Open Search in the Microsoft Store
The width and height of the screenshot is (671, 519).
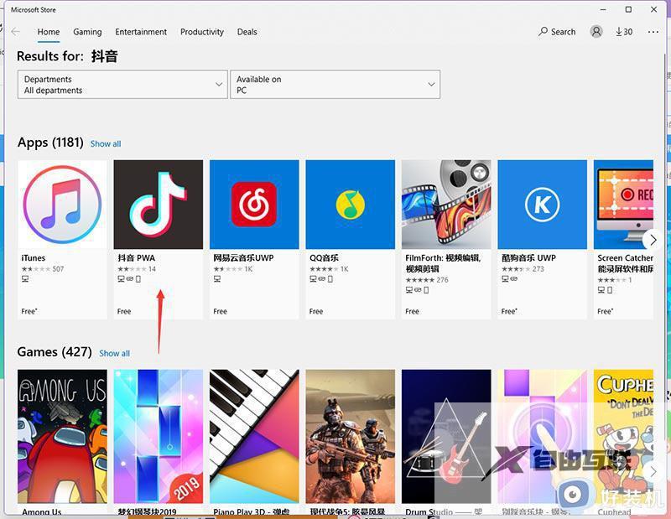(x=557, y=32)
